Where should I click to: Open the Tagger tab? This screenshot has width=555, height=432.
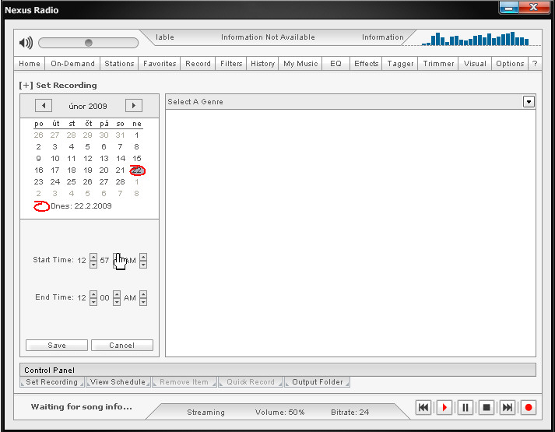[x=400, y=64]
